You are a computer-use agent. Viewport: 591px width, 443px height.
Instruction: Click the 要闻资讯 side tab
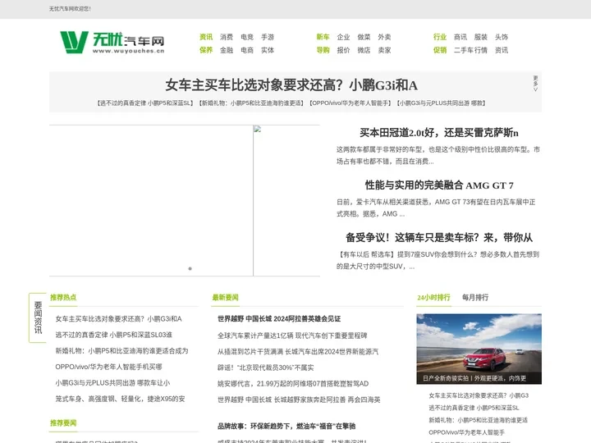tap(38, 317)
